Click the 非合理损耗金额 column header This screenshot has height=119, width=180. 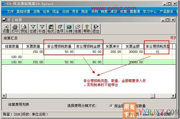[x=88, y=47]
